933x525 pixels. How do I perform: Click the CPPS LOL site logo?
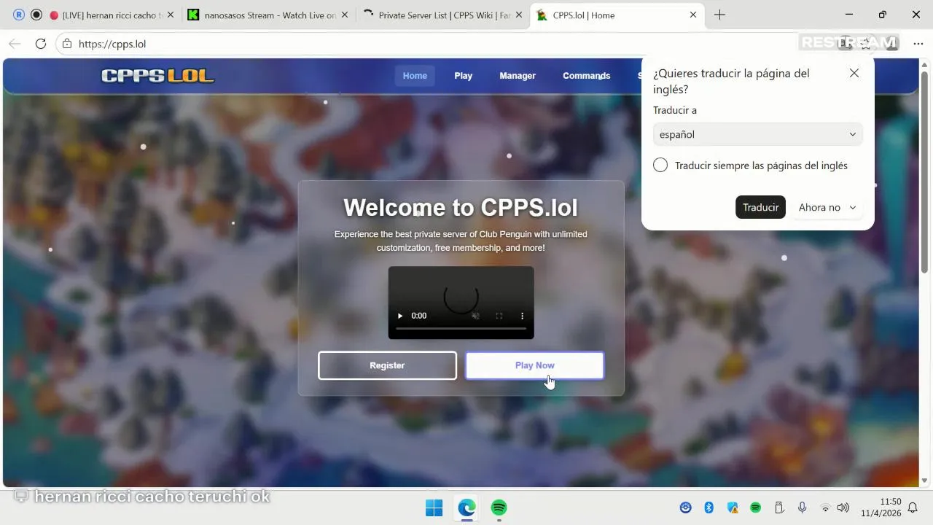point(157,76)
